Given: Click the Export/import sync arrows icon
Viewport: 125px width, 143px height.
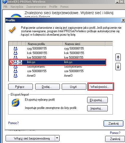Looking at the screenshot, I should point(16,103).
